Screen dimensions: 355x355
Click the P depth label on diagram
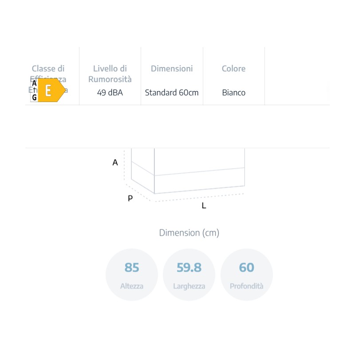coord(130,198)
